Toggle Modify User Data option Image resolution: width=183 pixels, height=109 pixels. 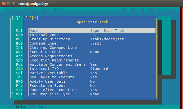[92, 81]
